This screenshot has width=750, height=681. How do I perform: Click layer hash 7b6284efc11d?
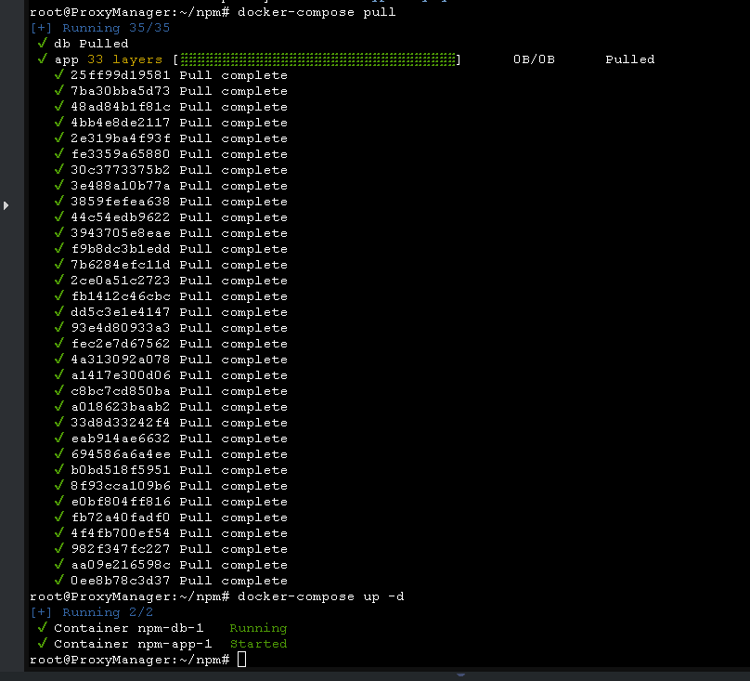(120, 265)
